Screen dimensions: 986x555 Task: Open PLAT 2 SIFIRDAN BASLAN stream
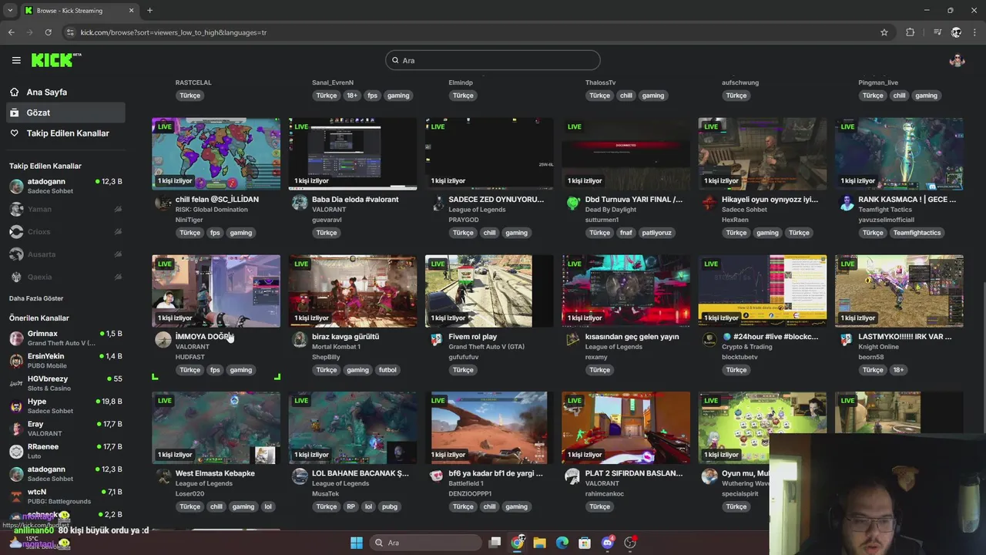(x=625, y=427)
